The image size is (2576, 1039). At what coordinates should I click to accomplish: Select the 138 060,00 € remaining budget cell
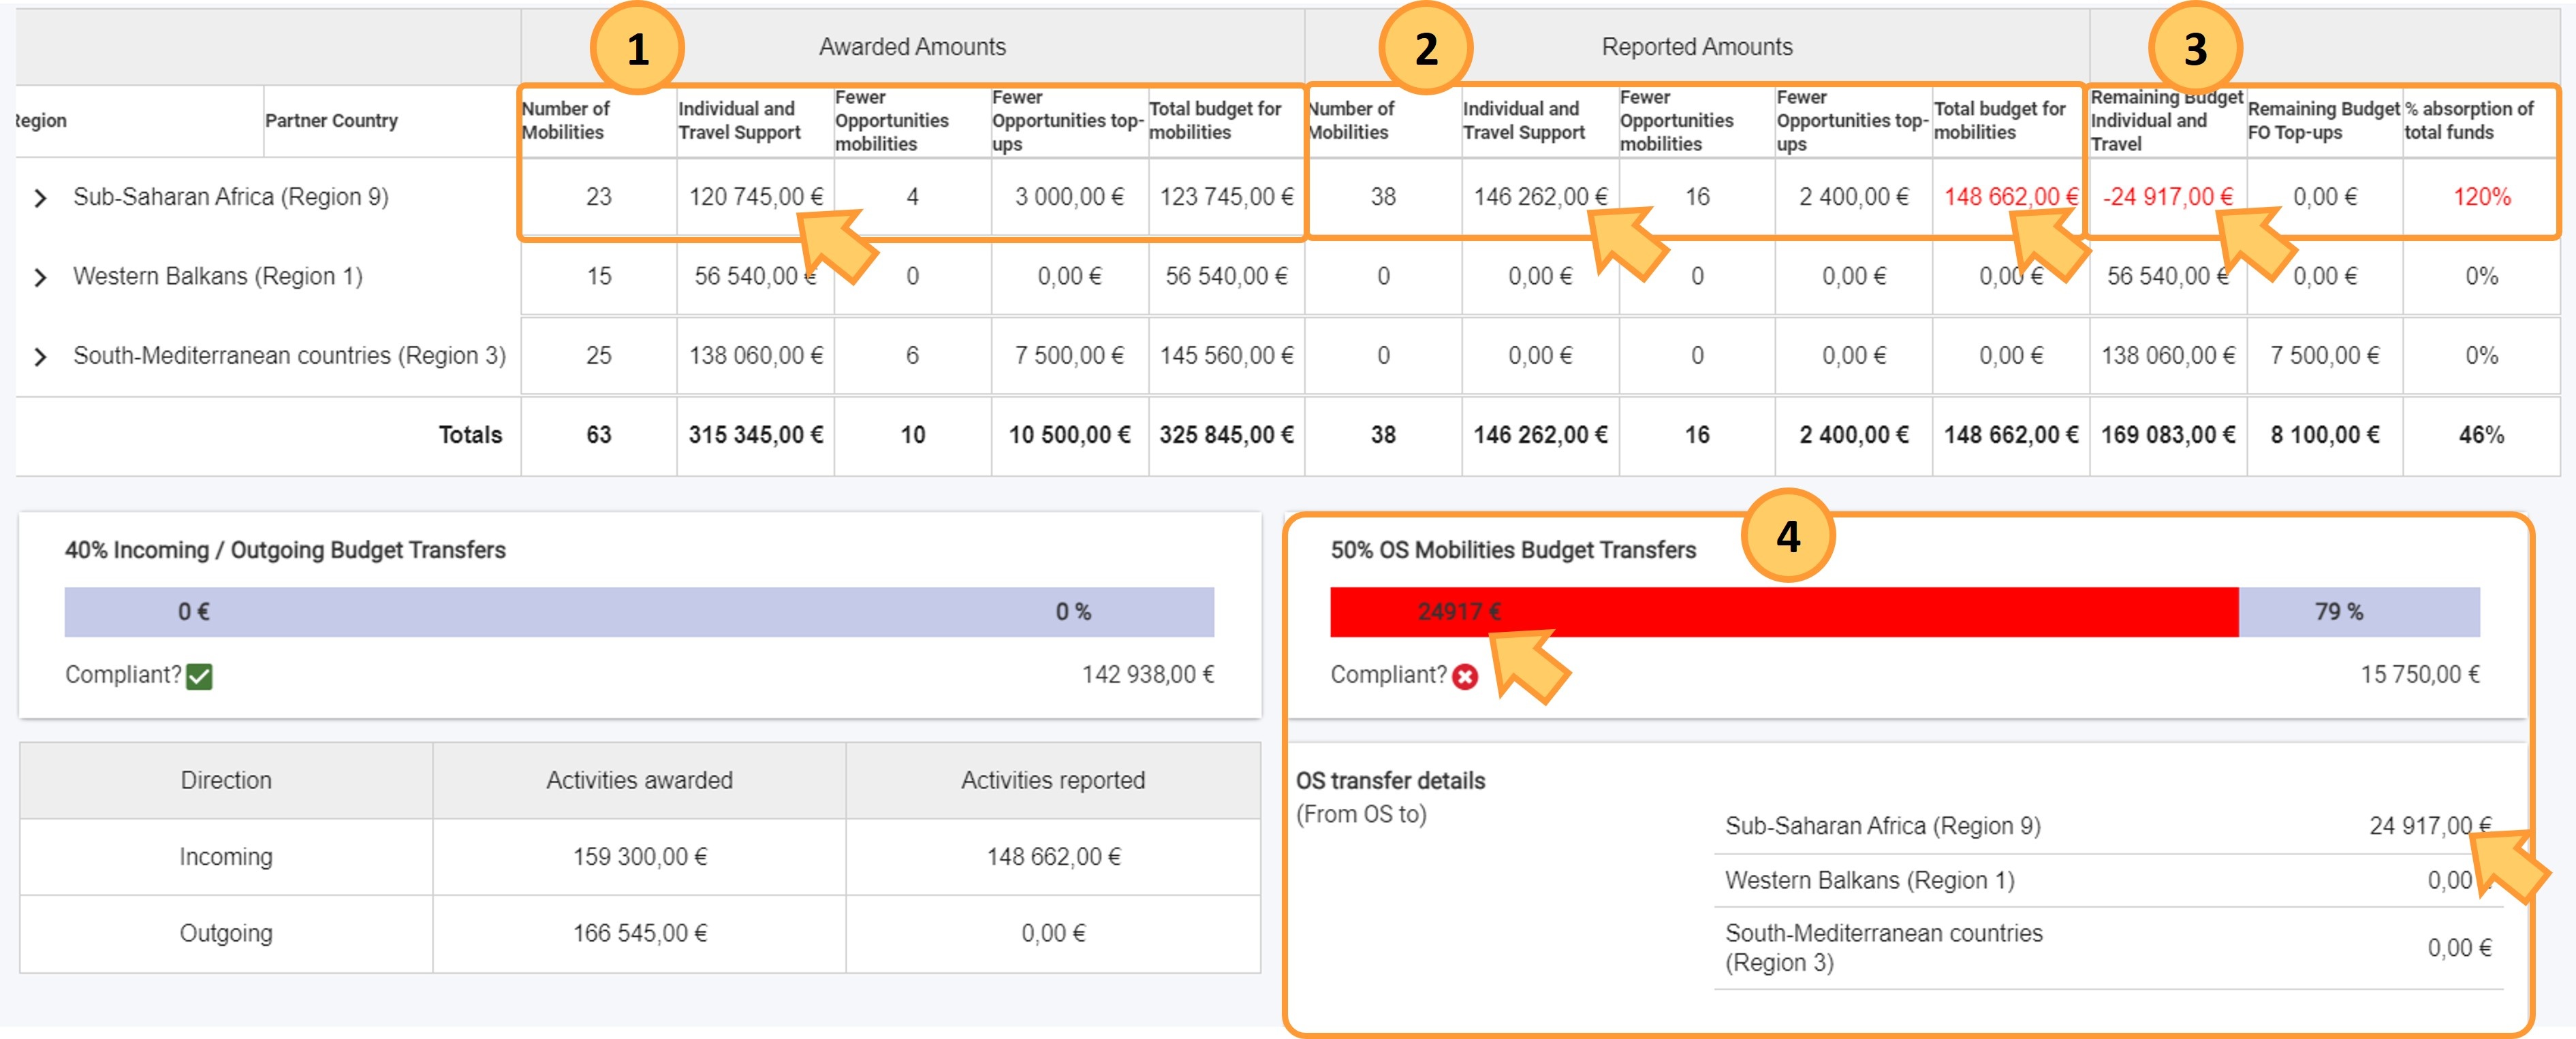tap(2167, 356)
